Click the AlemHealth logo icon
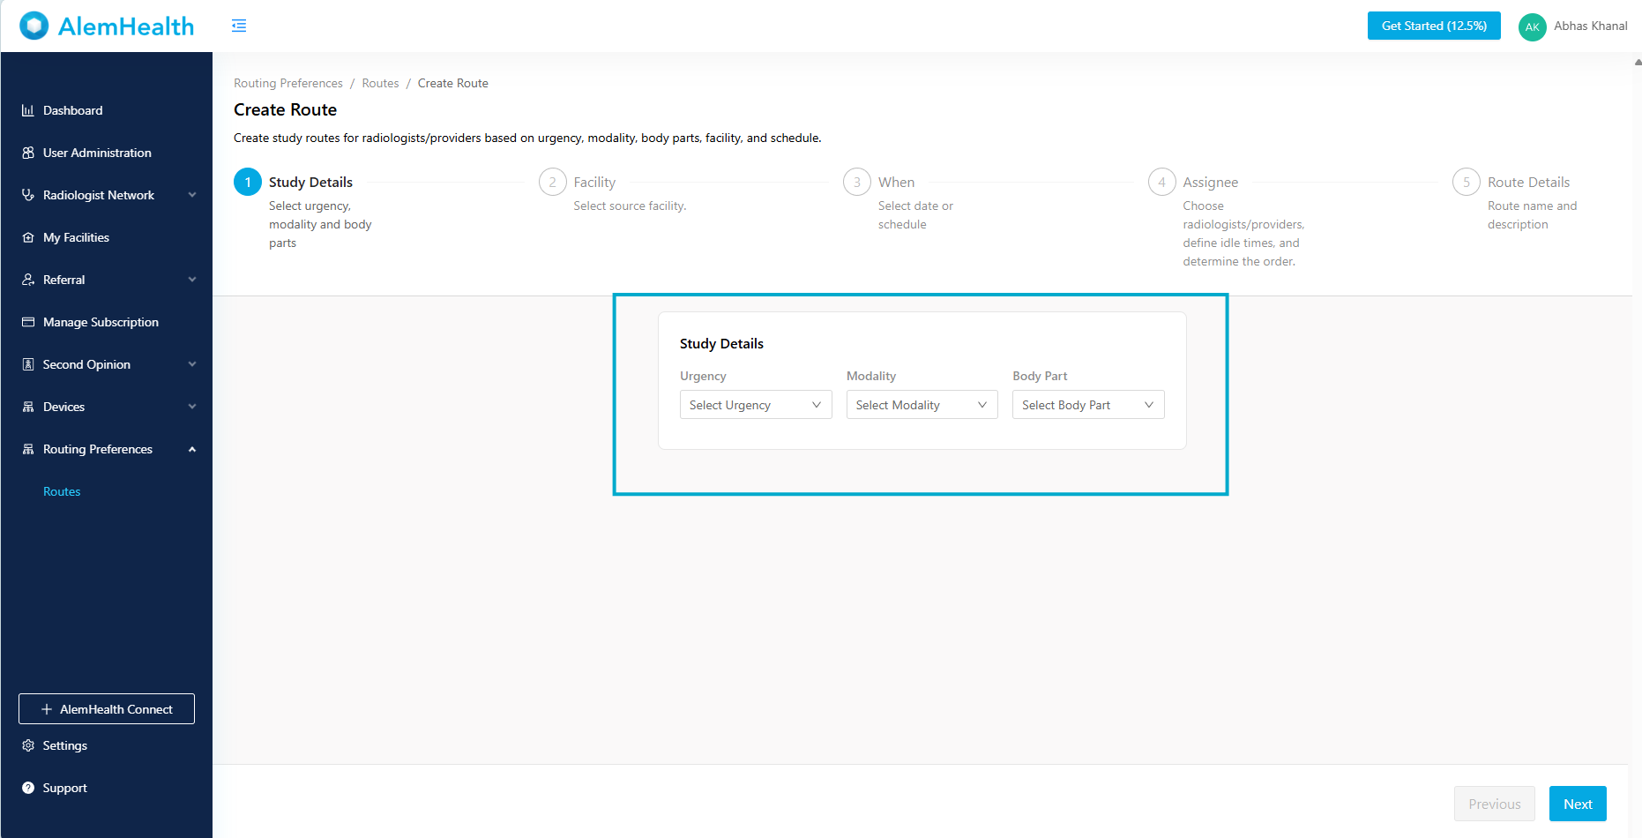Viewport: 1642px width, 838px height. pos(34,26)
